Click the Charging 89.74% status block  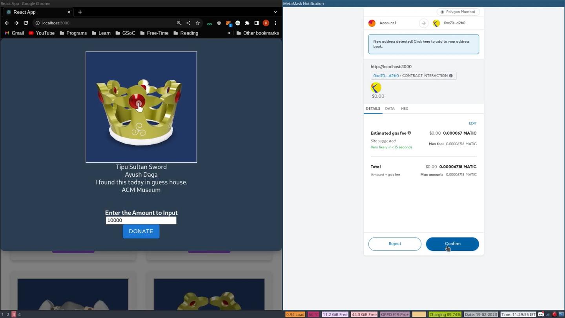445,314
